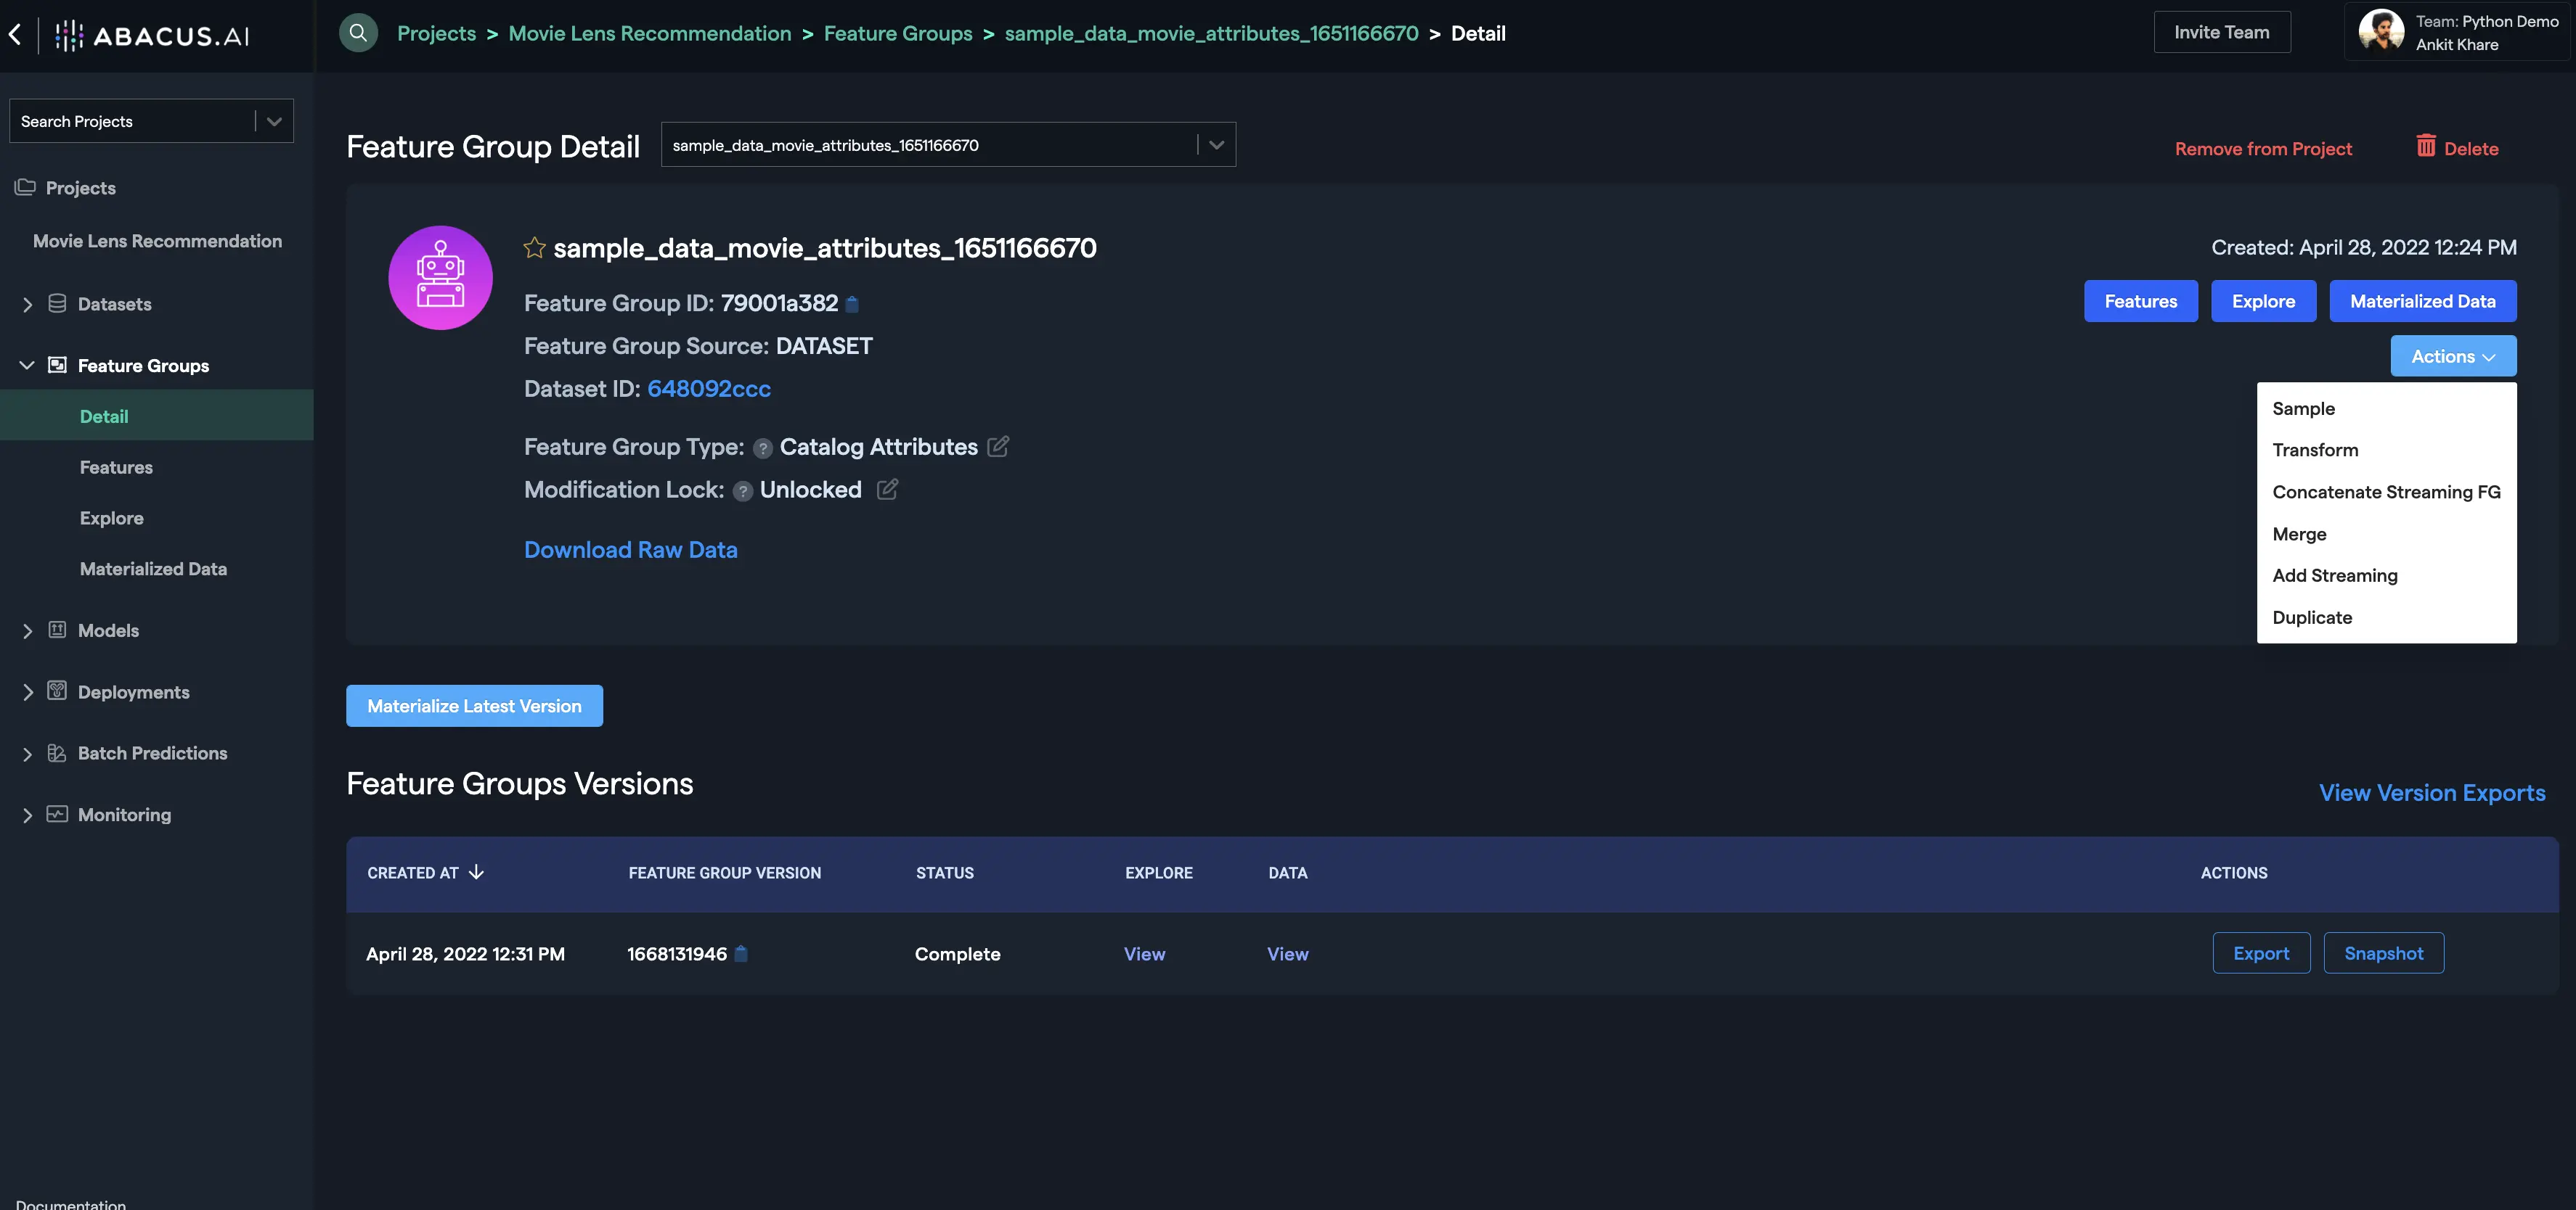This screenshot has width=2576, height=1210.
Task: Show help for Feature Group Type
Action: (762, 448)
